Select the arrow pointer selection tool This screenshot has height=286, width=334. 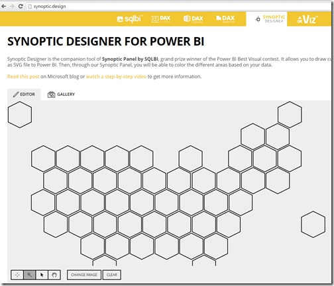pyautogui.click(x=42, y=275)
